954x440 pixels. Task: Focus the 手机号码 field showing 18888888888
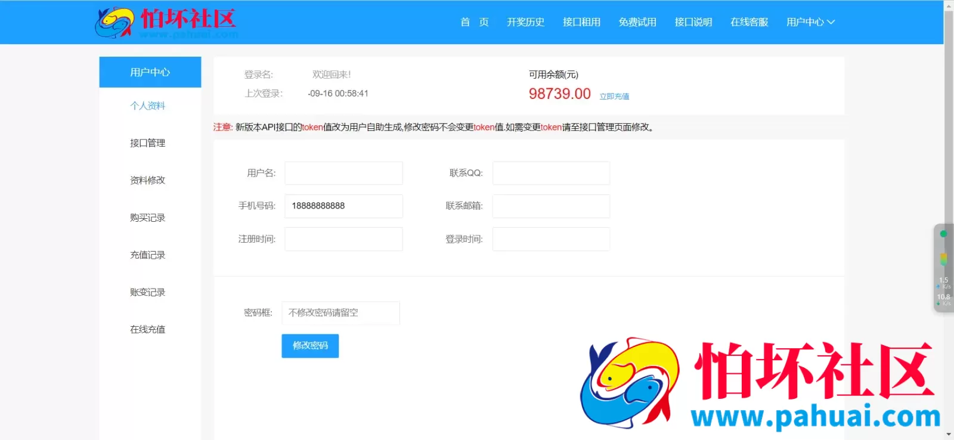click(343, 206)
